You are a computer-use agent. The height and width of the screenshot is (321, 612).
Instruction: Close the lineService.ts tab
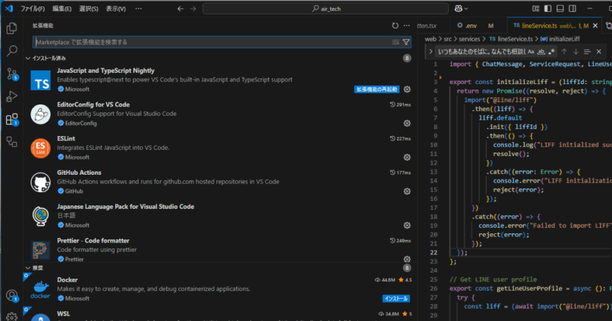pyautogui.click(x=595, y=26)
